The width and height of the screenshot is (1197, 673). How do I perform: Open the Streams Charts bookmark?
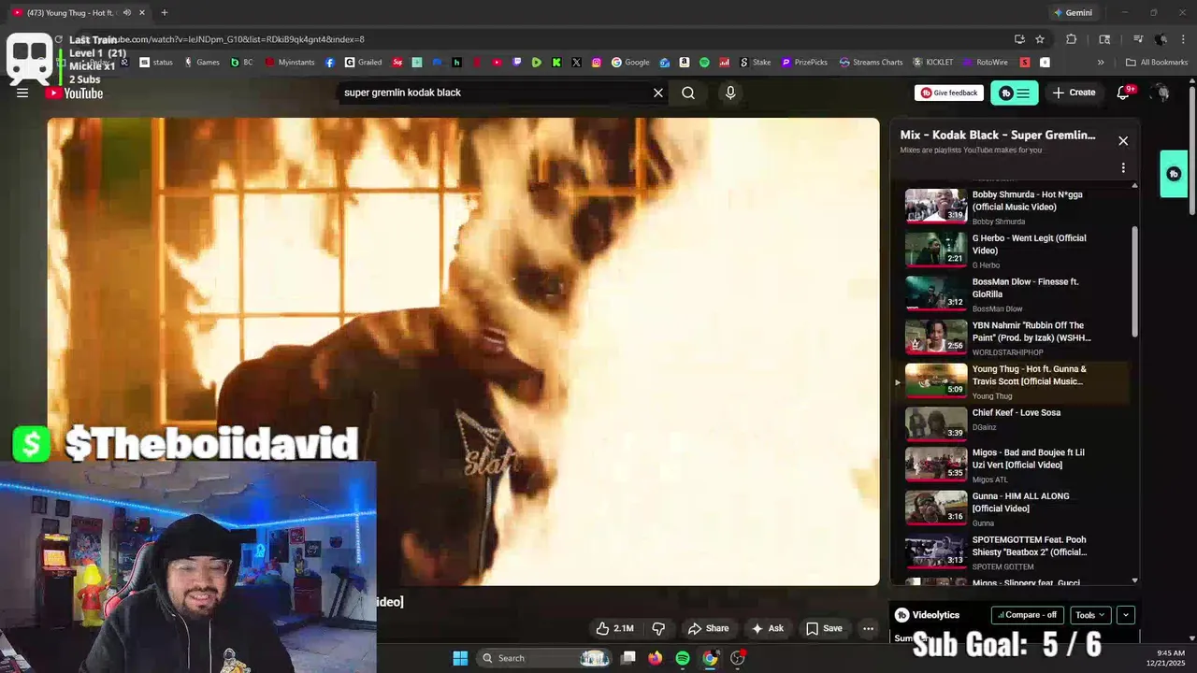coord(871,63)
